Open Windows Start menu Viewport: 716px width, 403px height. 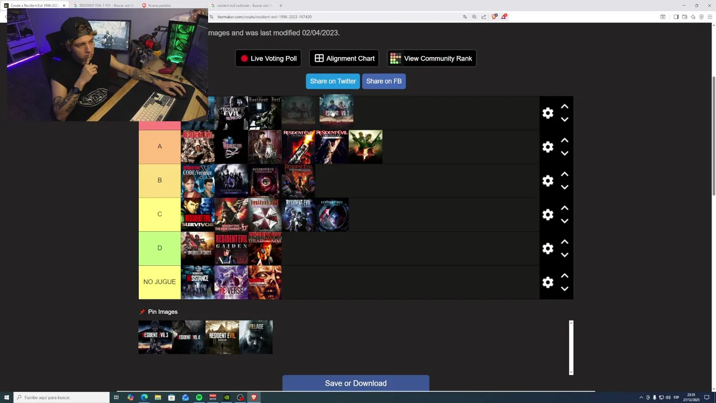click(6, 397)
